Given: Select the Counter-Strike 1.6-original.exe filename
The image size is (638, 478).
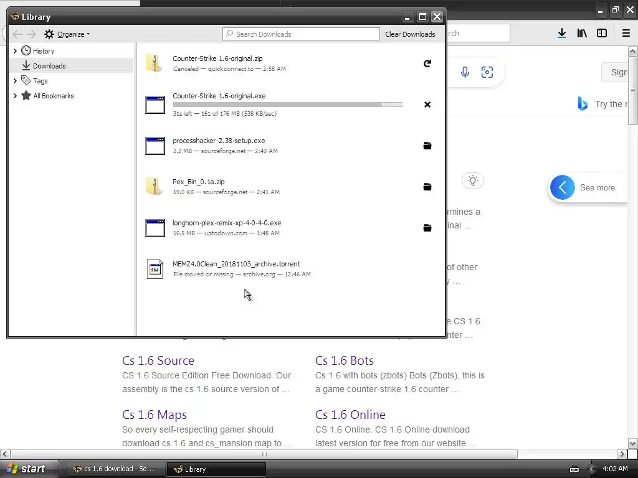Looking at the screenshot, I should click(219, 96).
